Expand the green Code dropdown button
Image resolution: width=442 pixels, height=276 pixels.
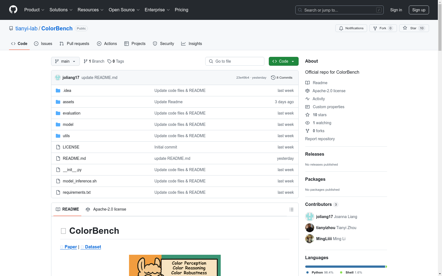coord(283,61)
